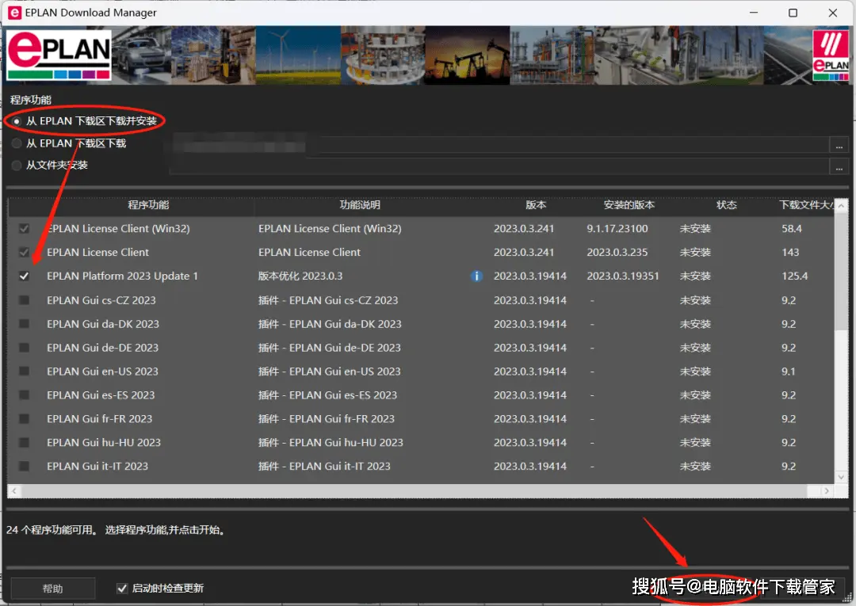This screenshot has width=856, height=606.
Task: Click the 9.1 size cell for en-US
Action: 789,372
